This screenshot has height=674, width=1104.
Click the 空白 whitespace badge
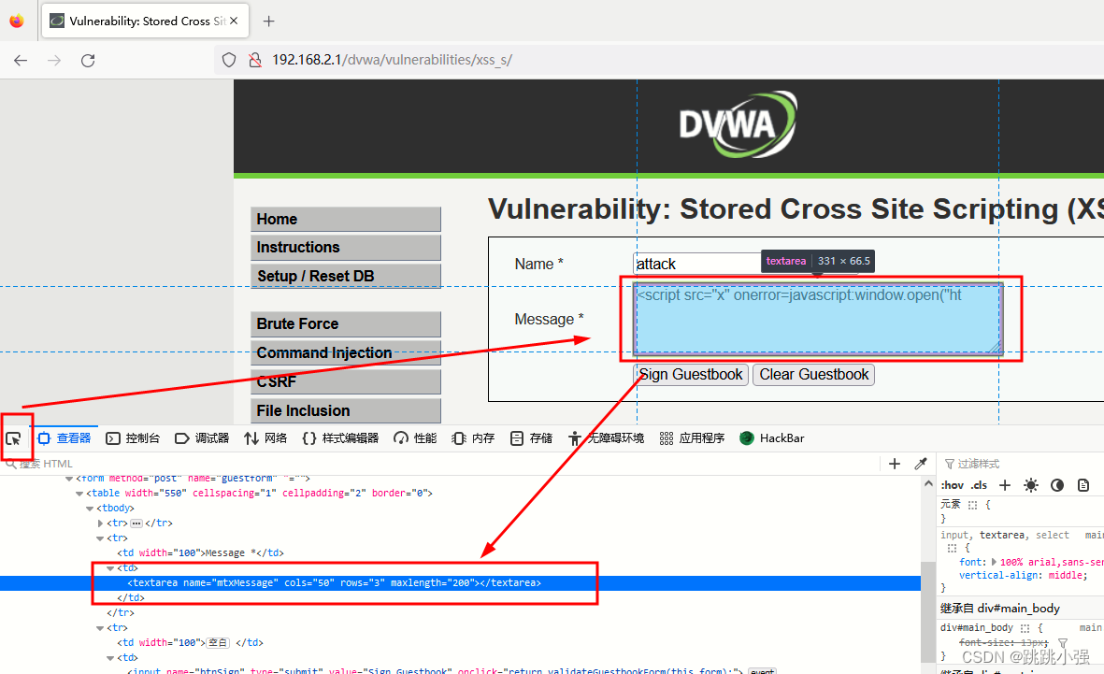[x=218, y=643]
